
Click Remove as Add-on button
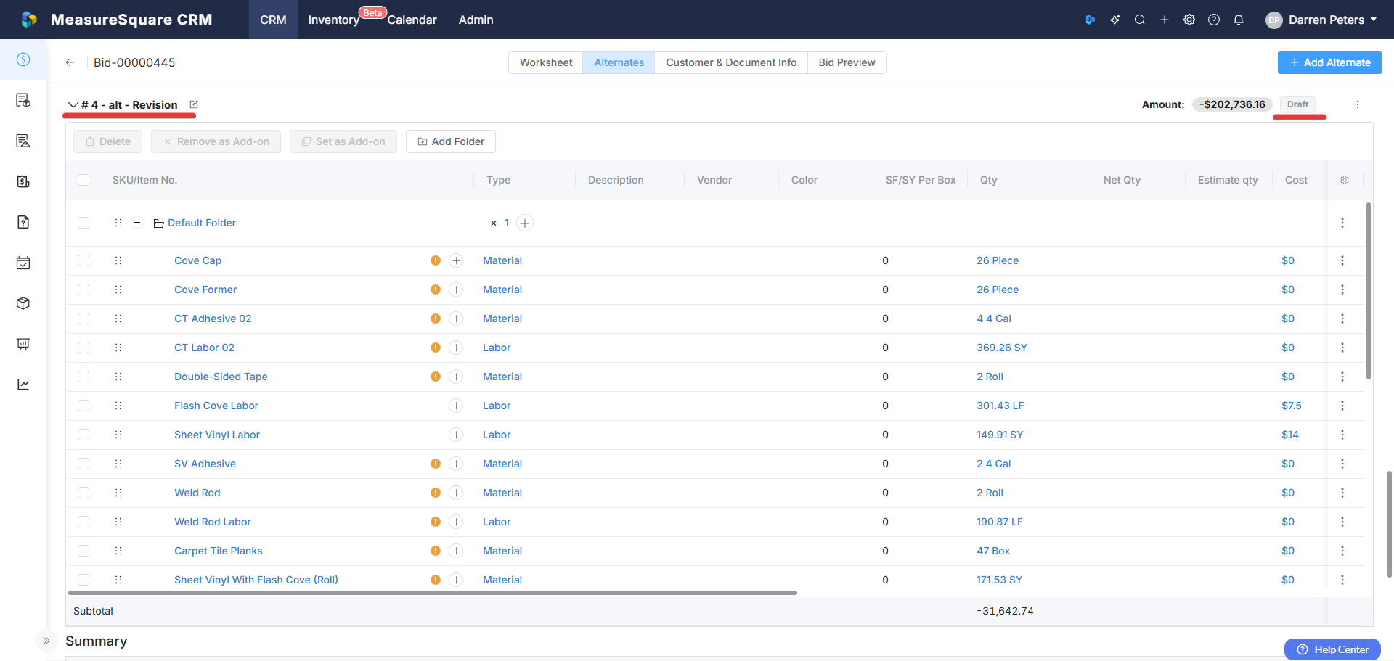pyautogui.click(x=216, y=141)
